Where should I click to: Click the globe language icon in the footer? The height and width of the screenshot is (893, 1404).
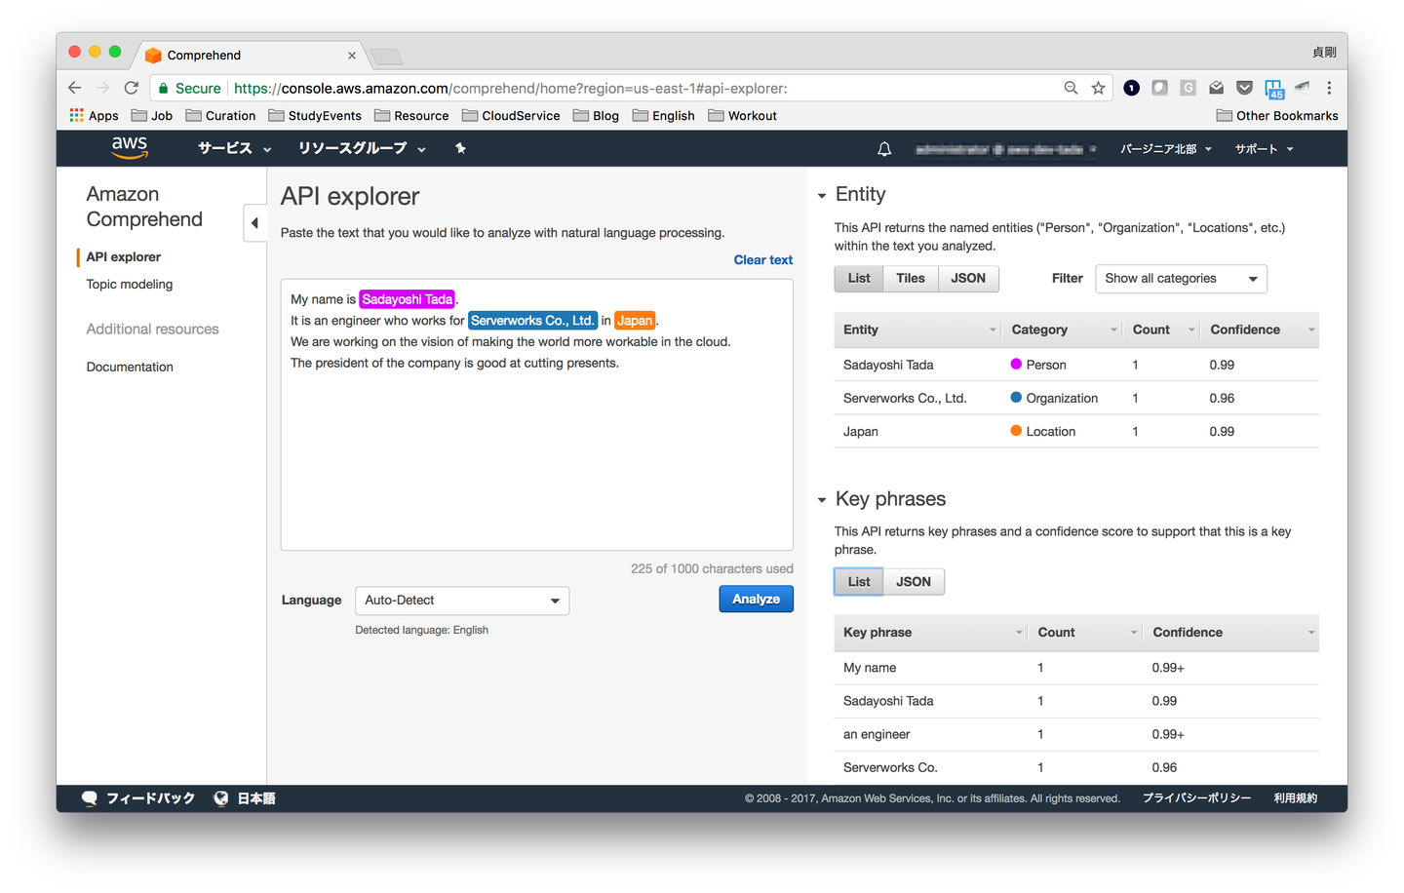(221, 798)
